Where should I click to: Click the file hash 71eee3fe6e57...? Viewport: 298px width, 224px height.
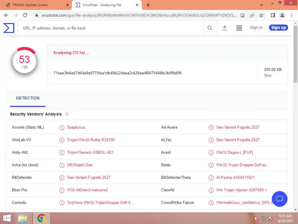point(118,73)
